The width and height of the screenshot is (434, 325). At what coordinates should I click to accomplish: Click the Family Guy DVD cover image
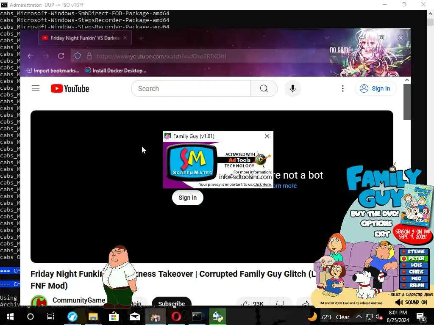tap(417, 206)
